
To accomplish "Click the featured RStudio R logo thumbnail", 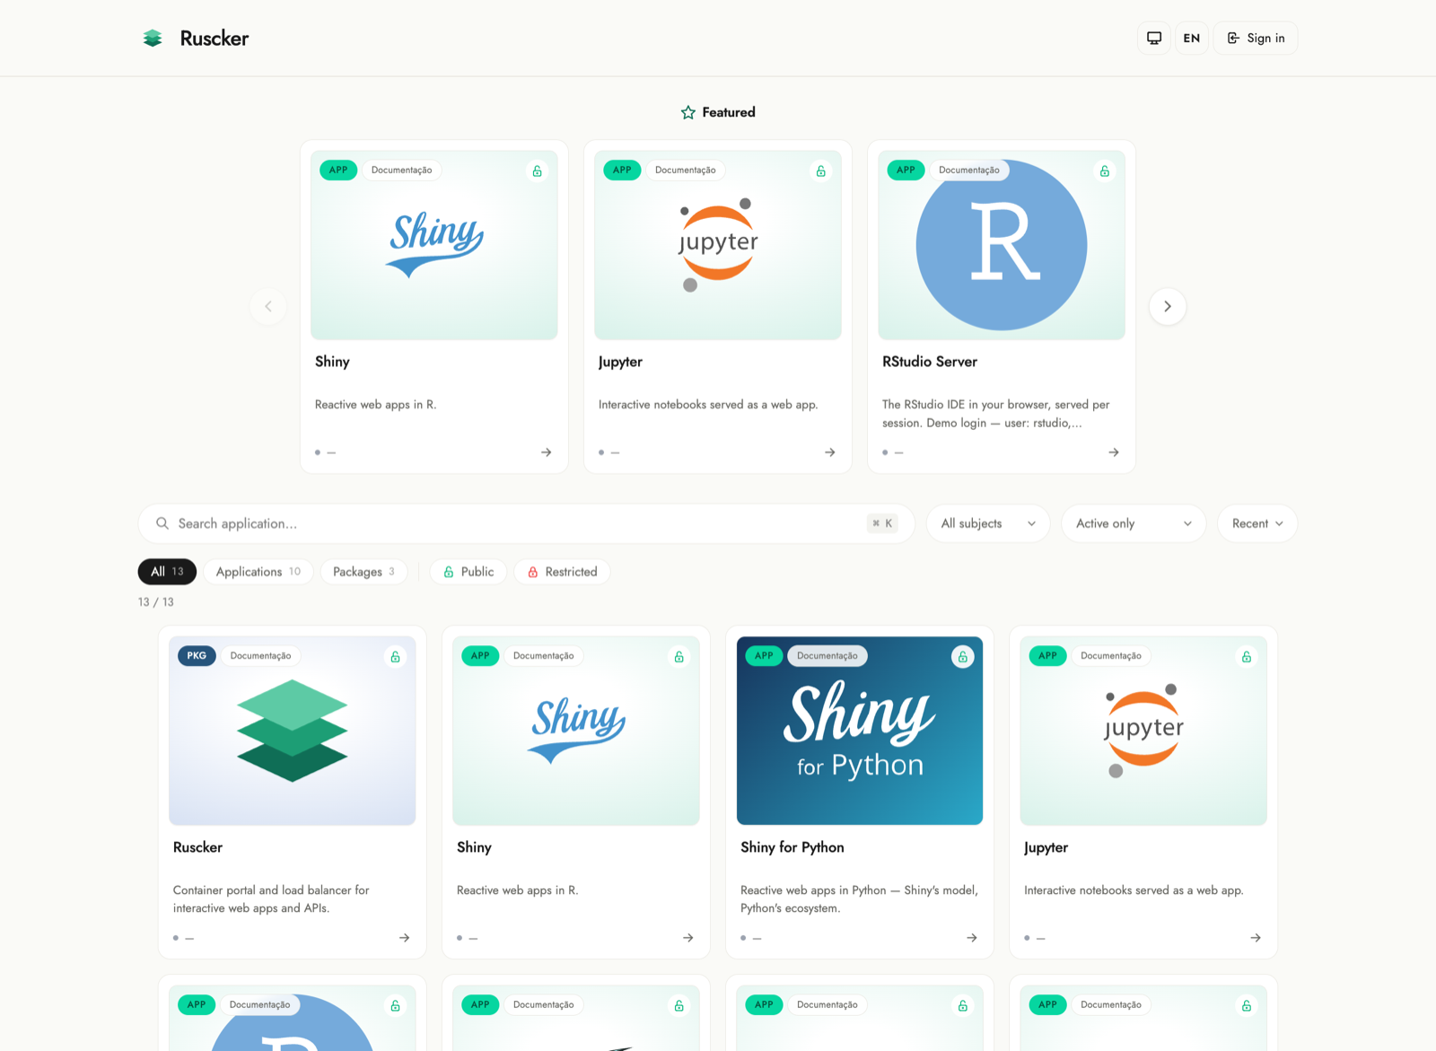I will pyautogui.click(x=1002, y=245).
